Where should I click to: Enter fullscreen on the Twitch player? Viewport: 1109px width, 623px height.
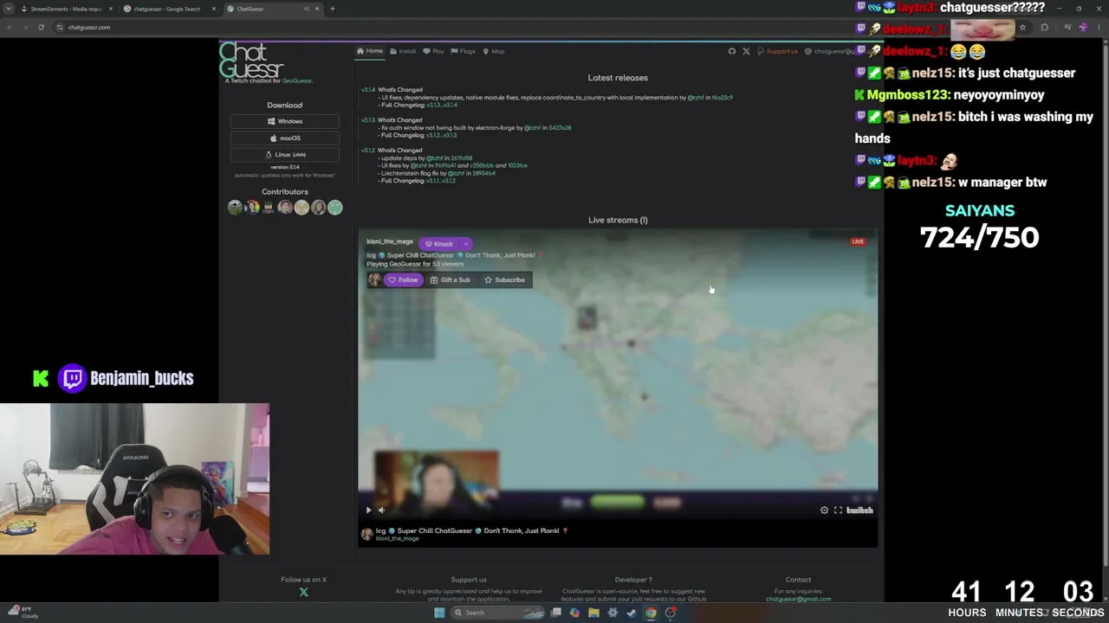click(838, 511)
